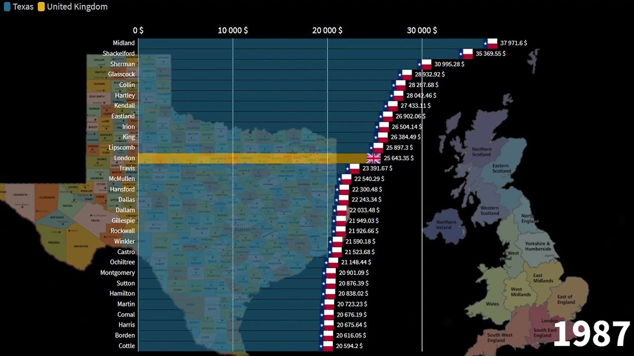Click the blue Texas legend swatch
The height and width of the screenshot is (356, 634).
pyautogui.click(x=7, y=7)
